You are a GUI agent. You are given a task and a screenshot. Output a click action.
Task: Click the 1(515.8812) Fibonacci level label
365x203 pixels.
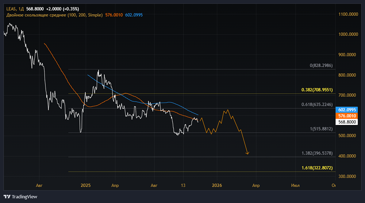pos(321,129)
